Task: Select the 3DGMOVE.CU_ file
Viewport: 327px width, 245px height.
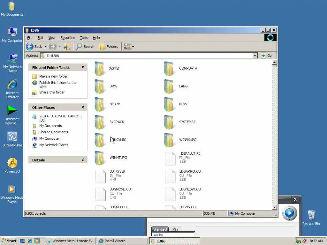Action: click(x=114, y=194)
